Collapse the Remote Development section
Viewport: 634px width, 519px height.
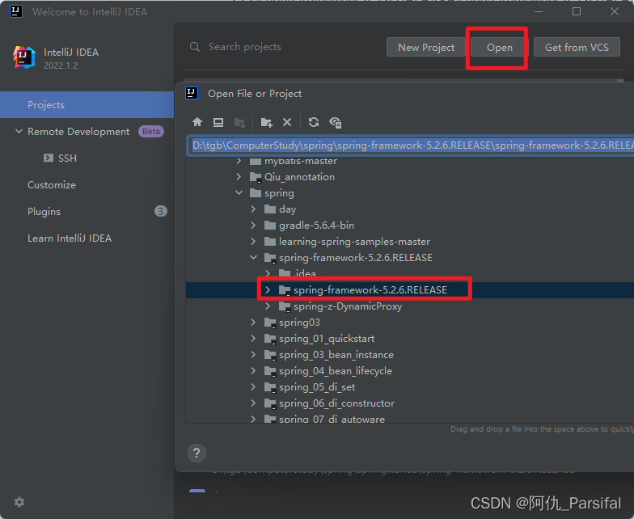click(19, 131)
